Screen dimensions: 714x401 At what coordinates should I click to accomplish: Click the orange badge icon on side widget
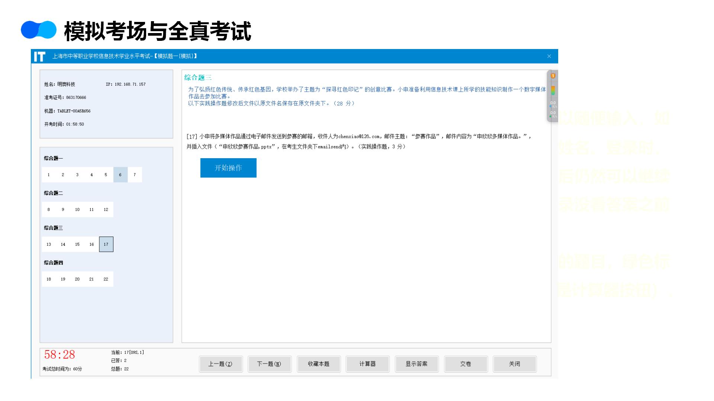553,76
